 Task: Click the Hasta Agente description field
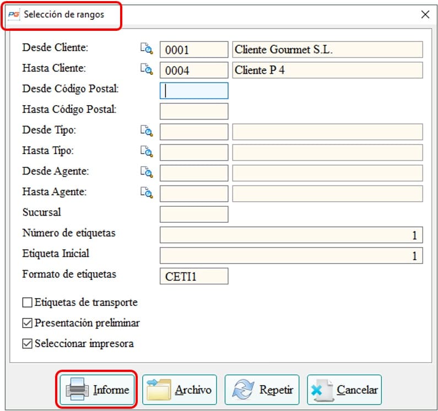[327, 194]
